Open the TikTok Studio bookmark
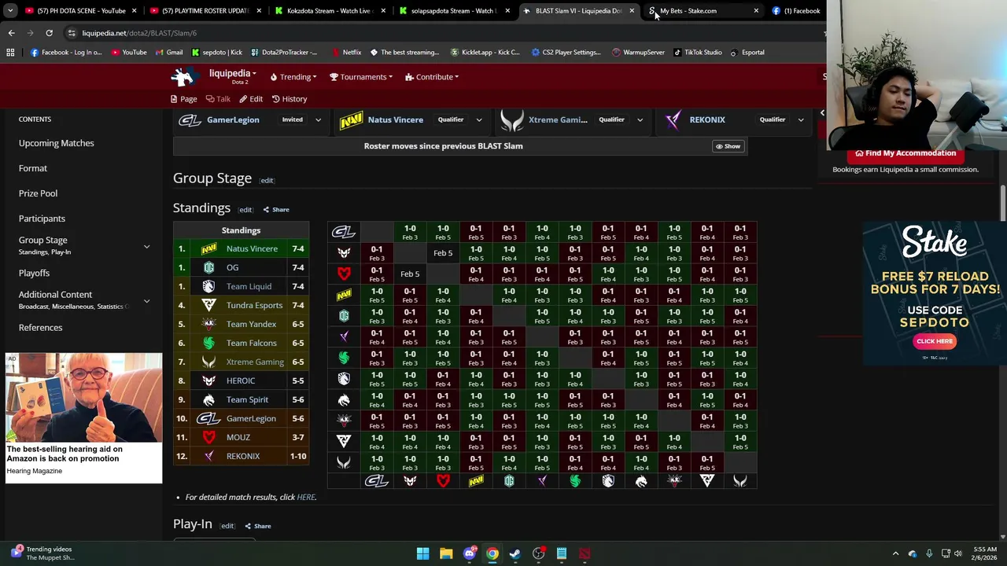This screenshot has height=566, width=1007. click(x=696, y=53)
